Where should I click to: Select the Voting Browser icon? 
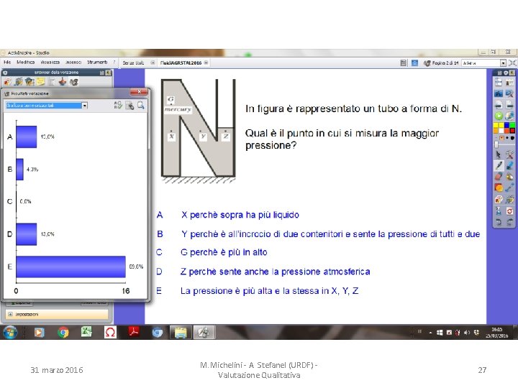pyautogui.click(x=73, y=81)
